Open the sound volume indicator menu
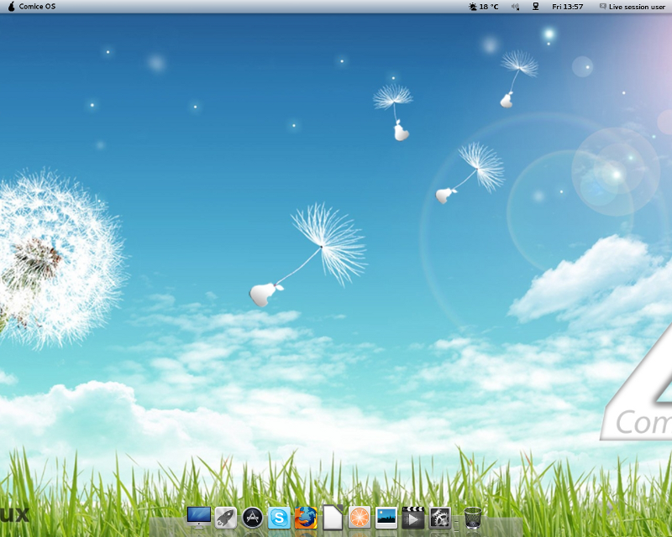The image size is (672, 537). (514, 7)
